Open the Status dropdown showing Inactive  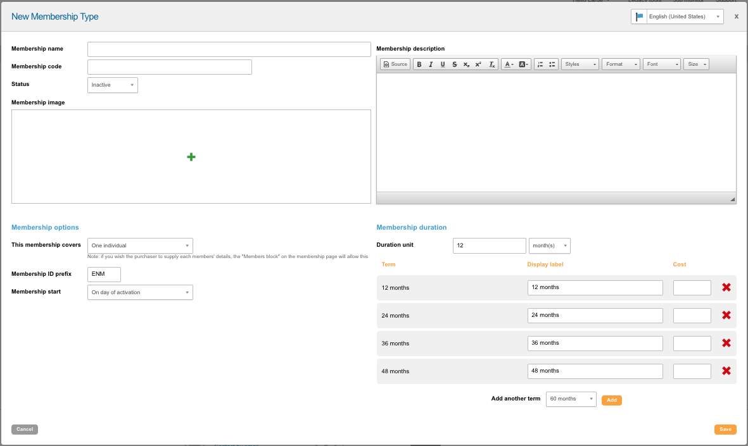[112, 85]
